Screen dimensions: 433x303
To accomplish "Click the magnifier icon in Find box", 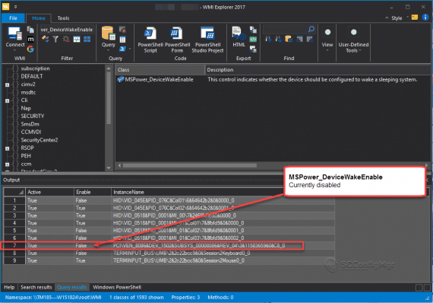I will point(311,29).
